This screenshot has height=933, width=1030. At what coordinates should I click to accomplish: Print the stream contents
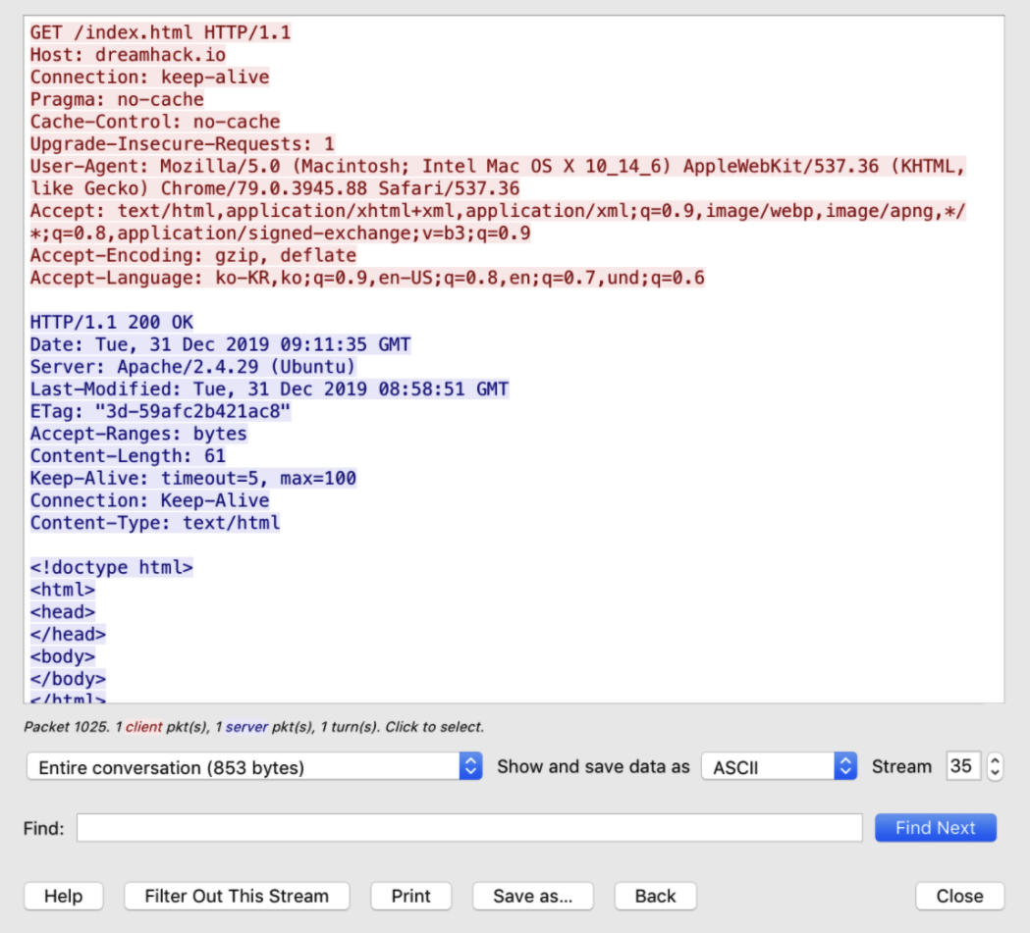[x=410, y=896]
